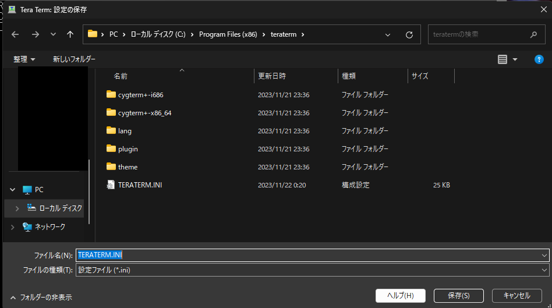Expand chevron after Program Files (x86)
Screen dimensions: 552x308
264,34
